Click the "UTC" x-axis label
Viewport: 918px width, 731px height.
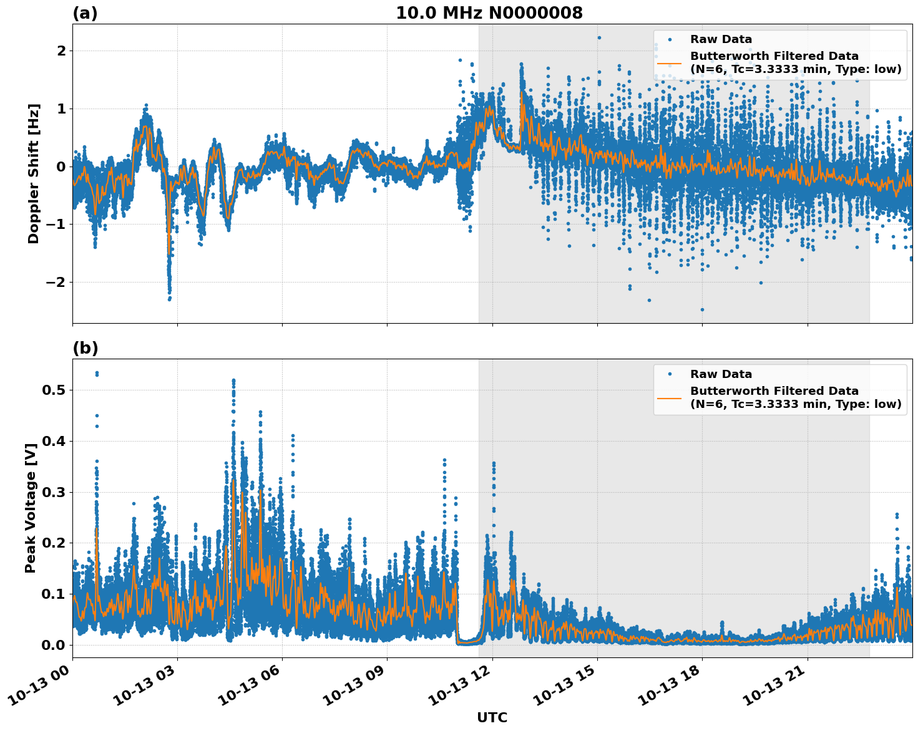point(492,717)
